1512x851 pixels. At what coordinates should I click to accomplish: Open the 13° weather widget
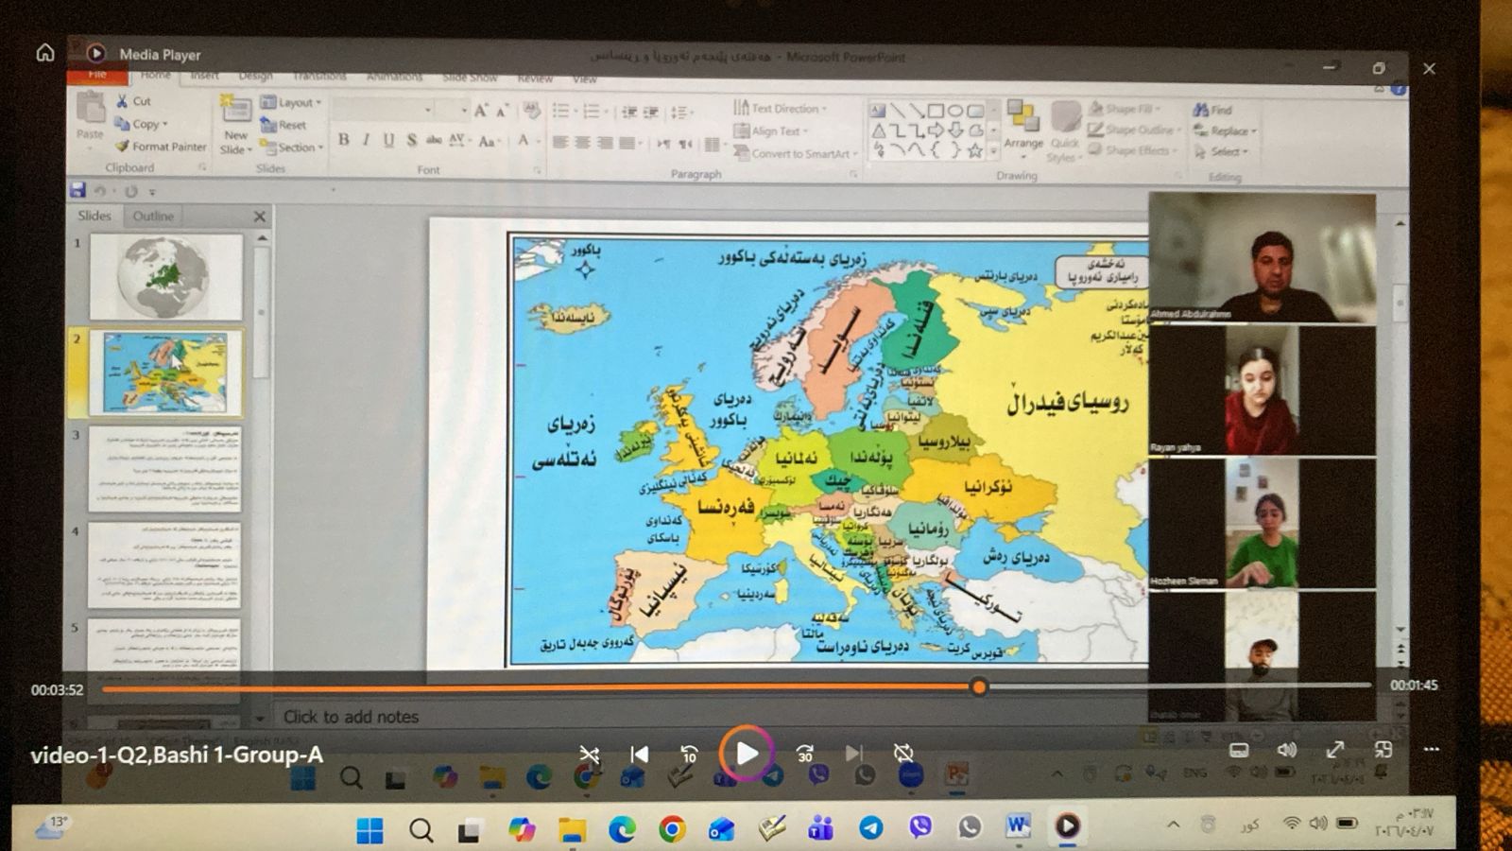51,827
